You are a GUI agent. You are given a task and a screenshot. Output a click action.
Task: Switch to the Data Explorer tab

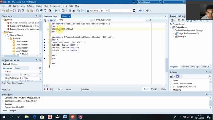(x=195, y=67)
